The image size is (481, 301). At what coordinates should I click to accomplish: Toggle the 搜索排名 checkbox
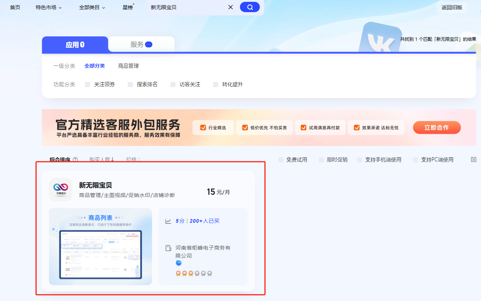tap(130, 85)
